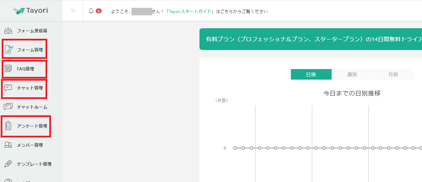Click the フォーム受信箱 inbox icon

point(8,31)
